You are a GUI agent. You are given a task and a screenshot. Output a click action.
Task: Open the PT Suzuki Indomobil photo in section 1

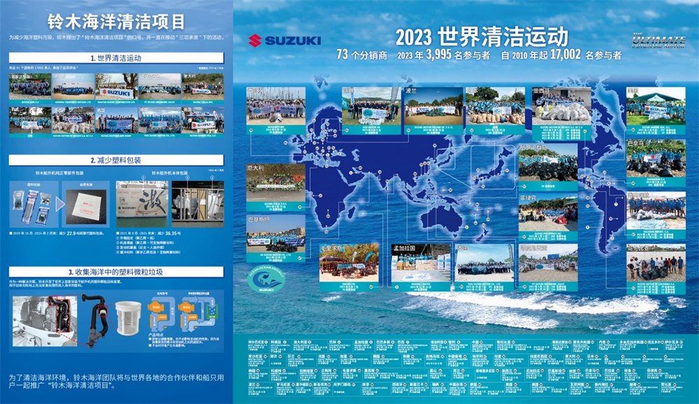[x=159, y=87]
